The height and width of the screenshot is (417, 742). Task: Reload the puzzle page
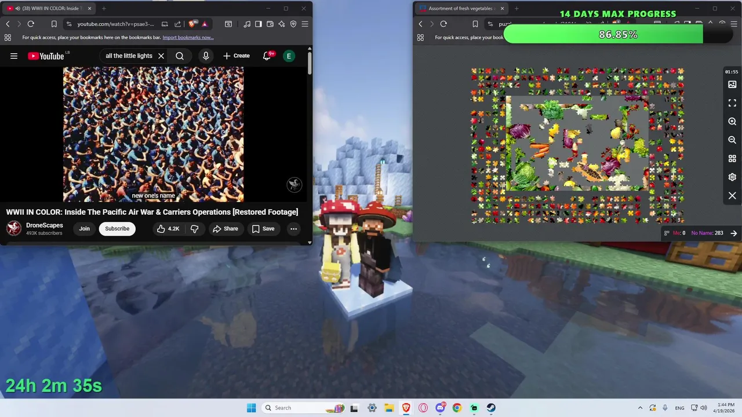click(443, 24)
